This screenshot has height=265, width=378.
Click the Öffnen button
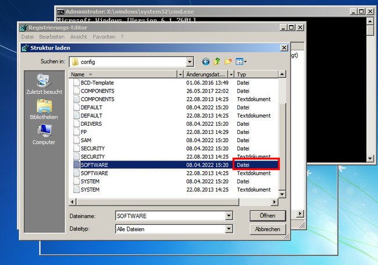(268, 215)
